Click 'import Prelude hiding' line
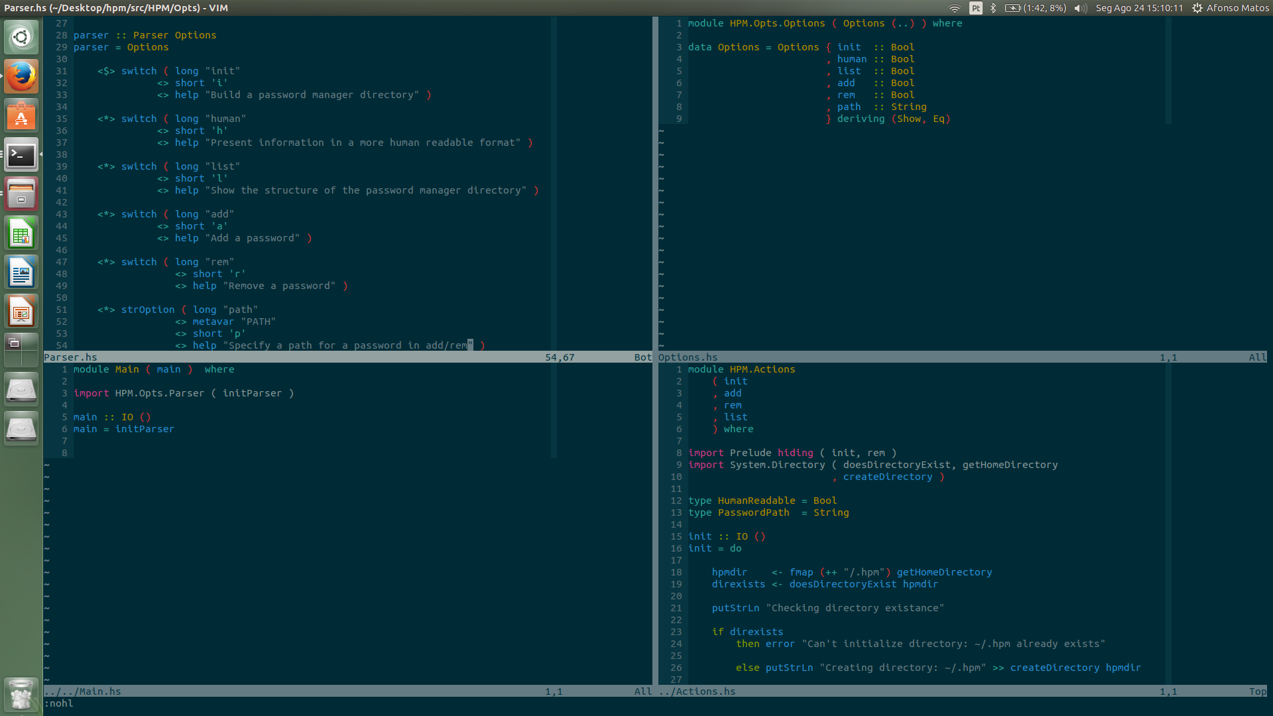The height and width of the screenshot is (716, 1273). pyautogui.click(x=792, y=453)
